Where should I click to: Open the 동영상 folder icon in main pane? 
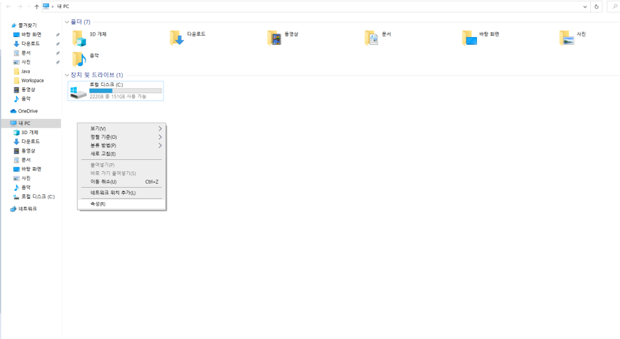[x=274, y=38]
